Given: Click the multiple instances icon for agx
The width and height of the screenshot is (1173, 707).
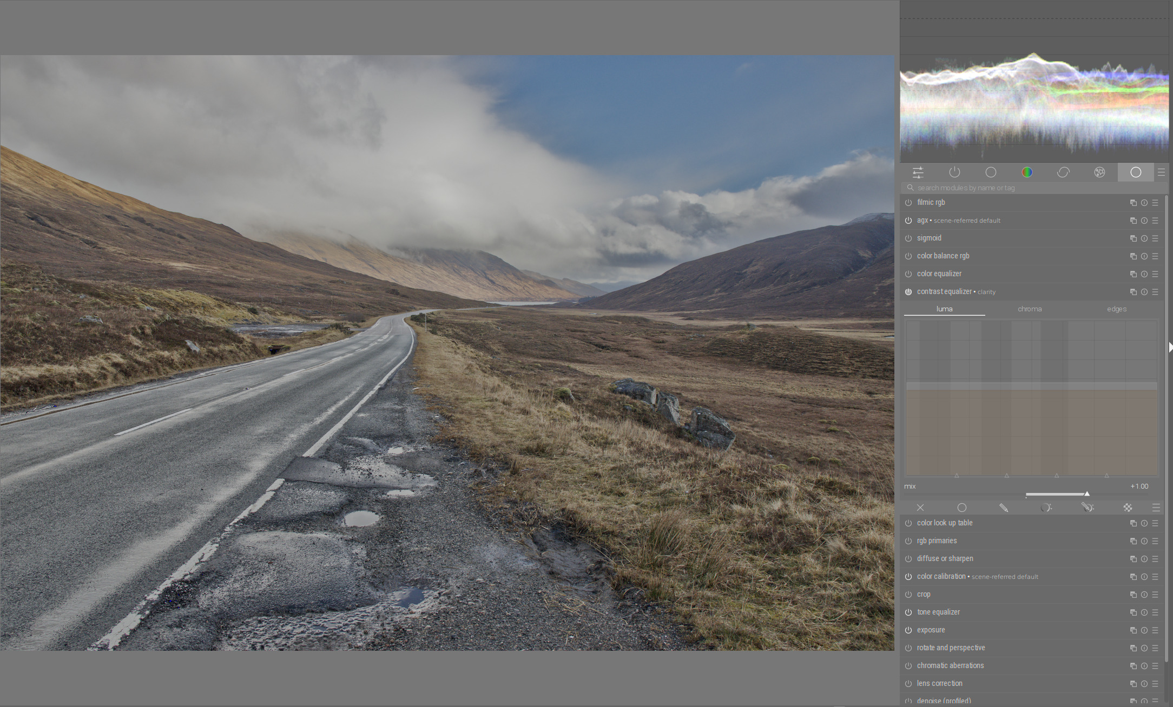Looking at the screenshot, I should pos(1133,221).
